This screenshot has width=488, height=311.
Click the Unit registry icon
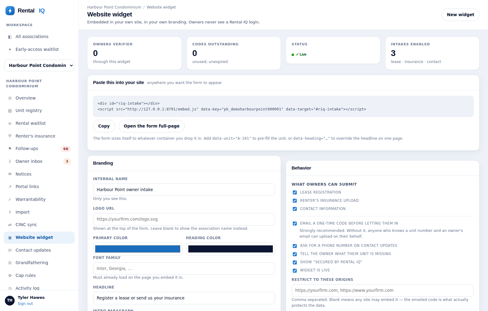(x=10, y=111)
